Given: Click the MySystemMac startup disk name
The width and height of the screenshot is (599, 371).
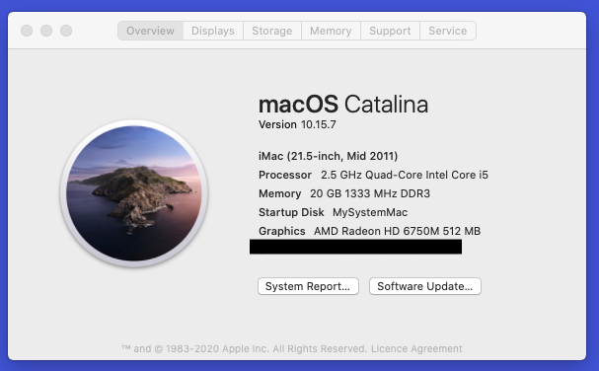Looking at the screenshot, I should (370, 212).
